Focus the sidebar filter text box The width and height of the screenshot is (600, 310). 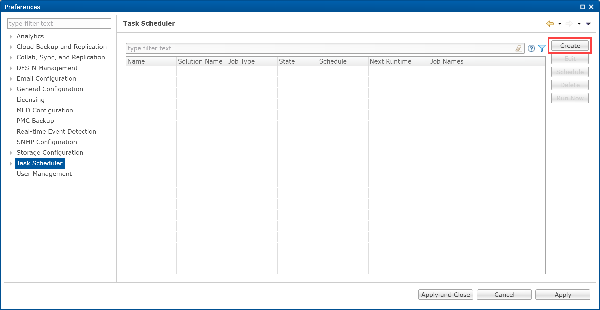(59, 24)
